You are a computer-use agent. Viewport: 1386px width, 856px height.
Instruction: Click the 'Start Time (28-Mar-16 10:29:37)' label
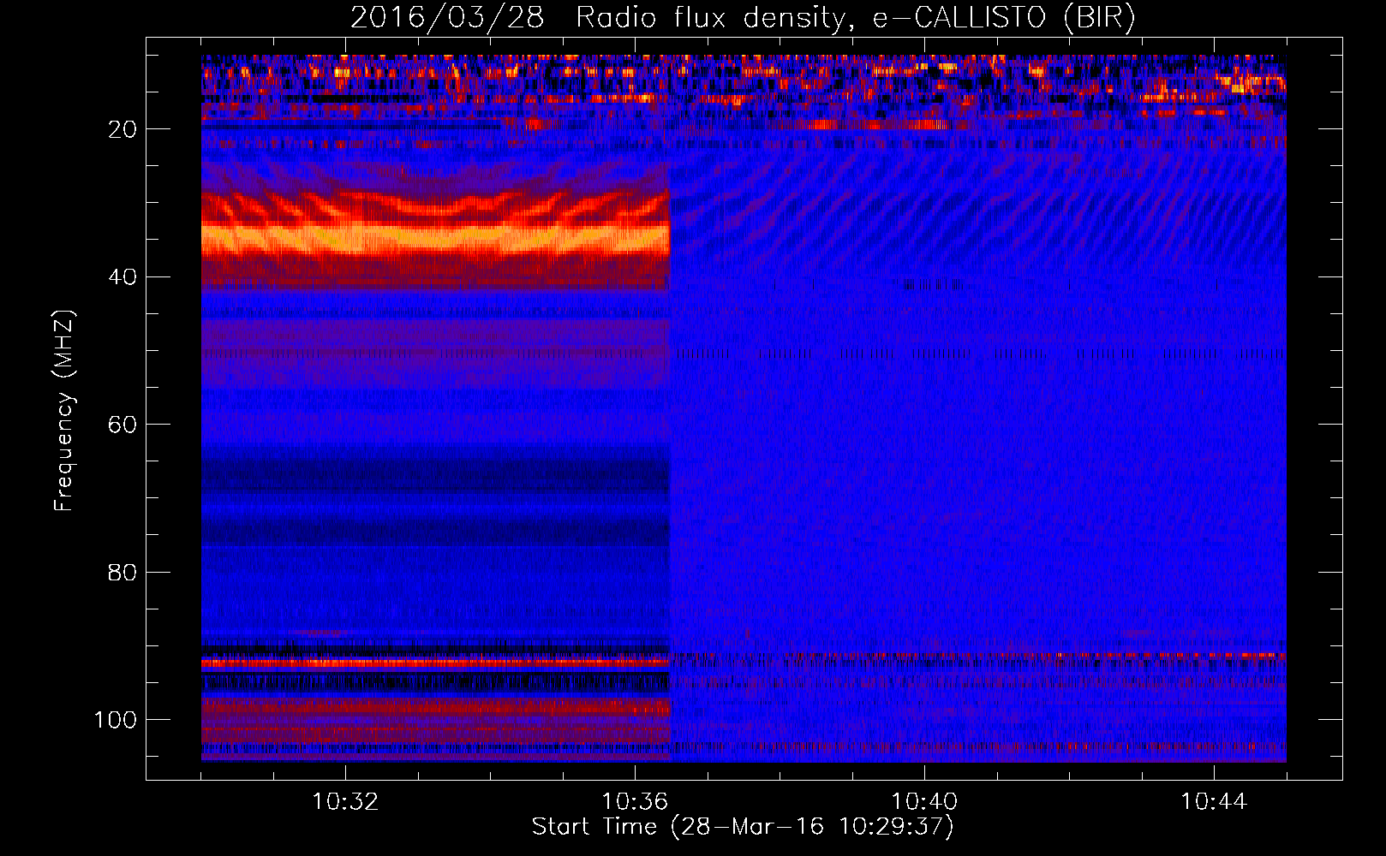click(743, 827)
